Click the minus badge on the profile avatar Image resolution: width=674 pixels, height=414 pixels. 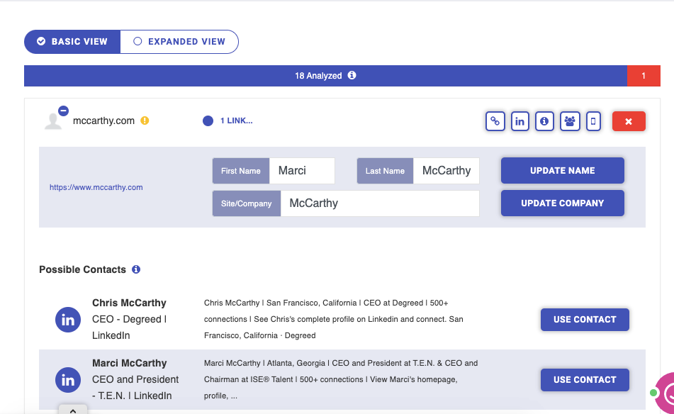[64, 110]
